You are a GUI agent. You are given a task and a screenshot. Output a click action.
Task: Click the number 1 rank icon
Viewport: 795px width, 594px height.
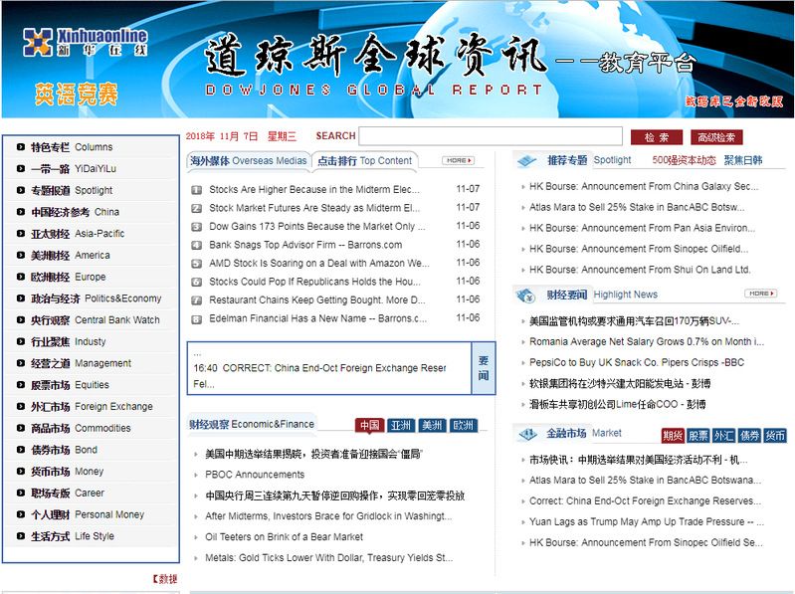click(x=196, y=189)
